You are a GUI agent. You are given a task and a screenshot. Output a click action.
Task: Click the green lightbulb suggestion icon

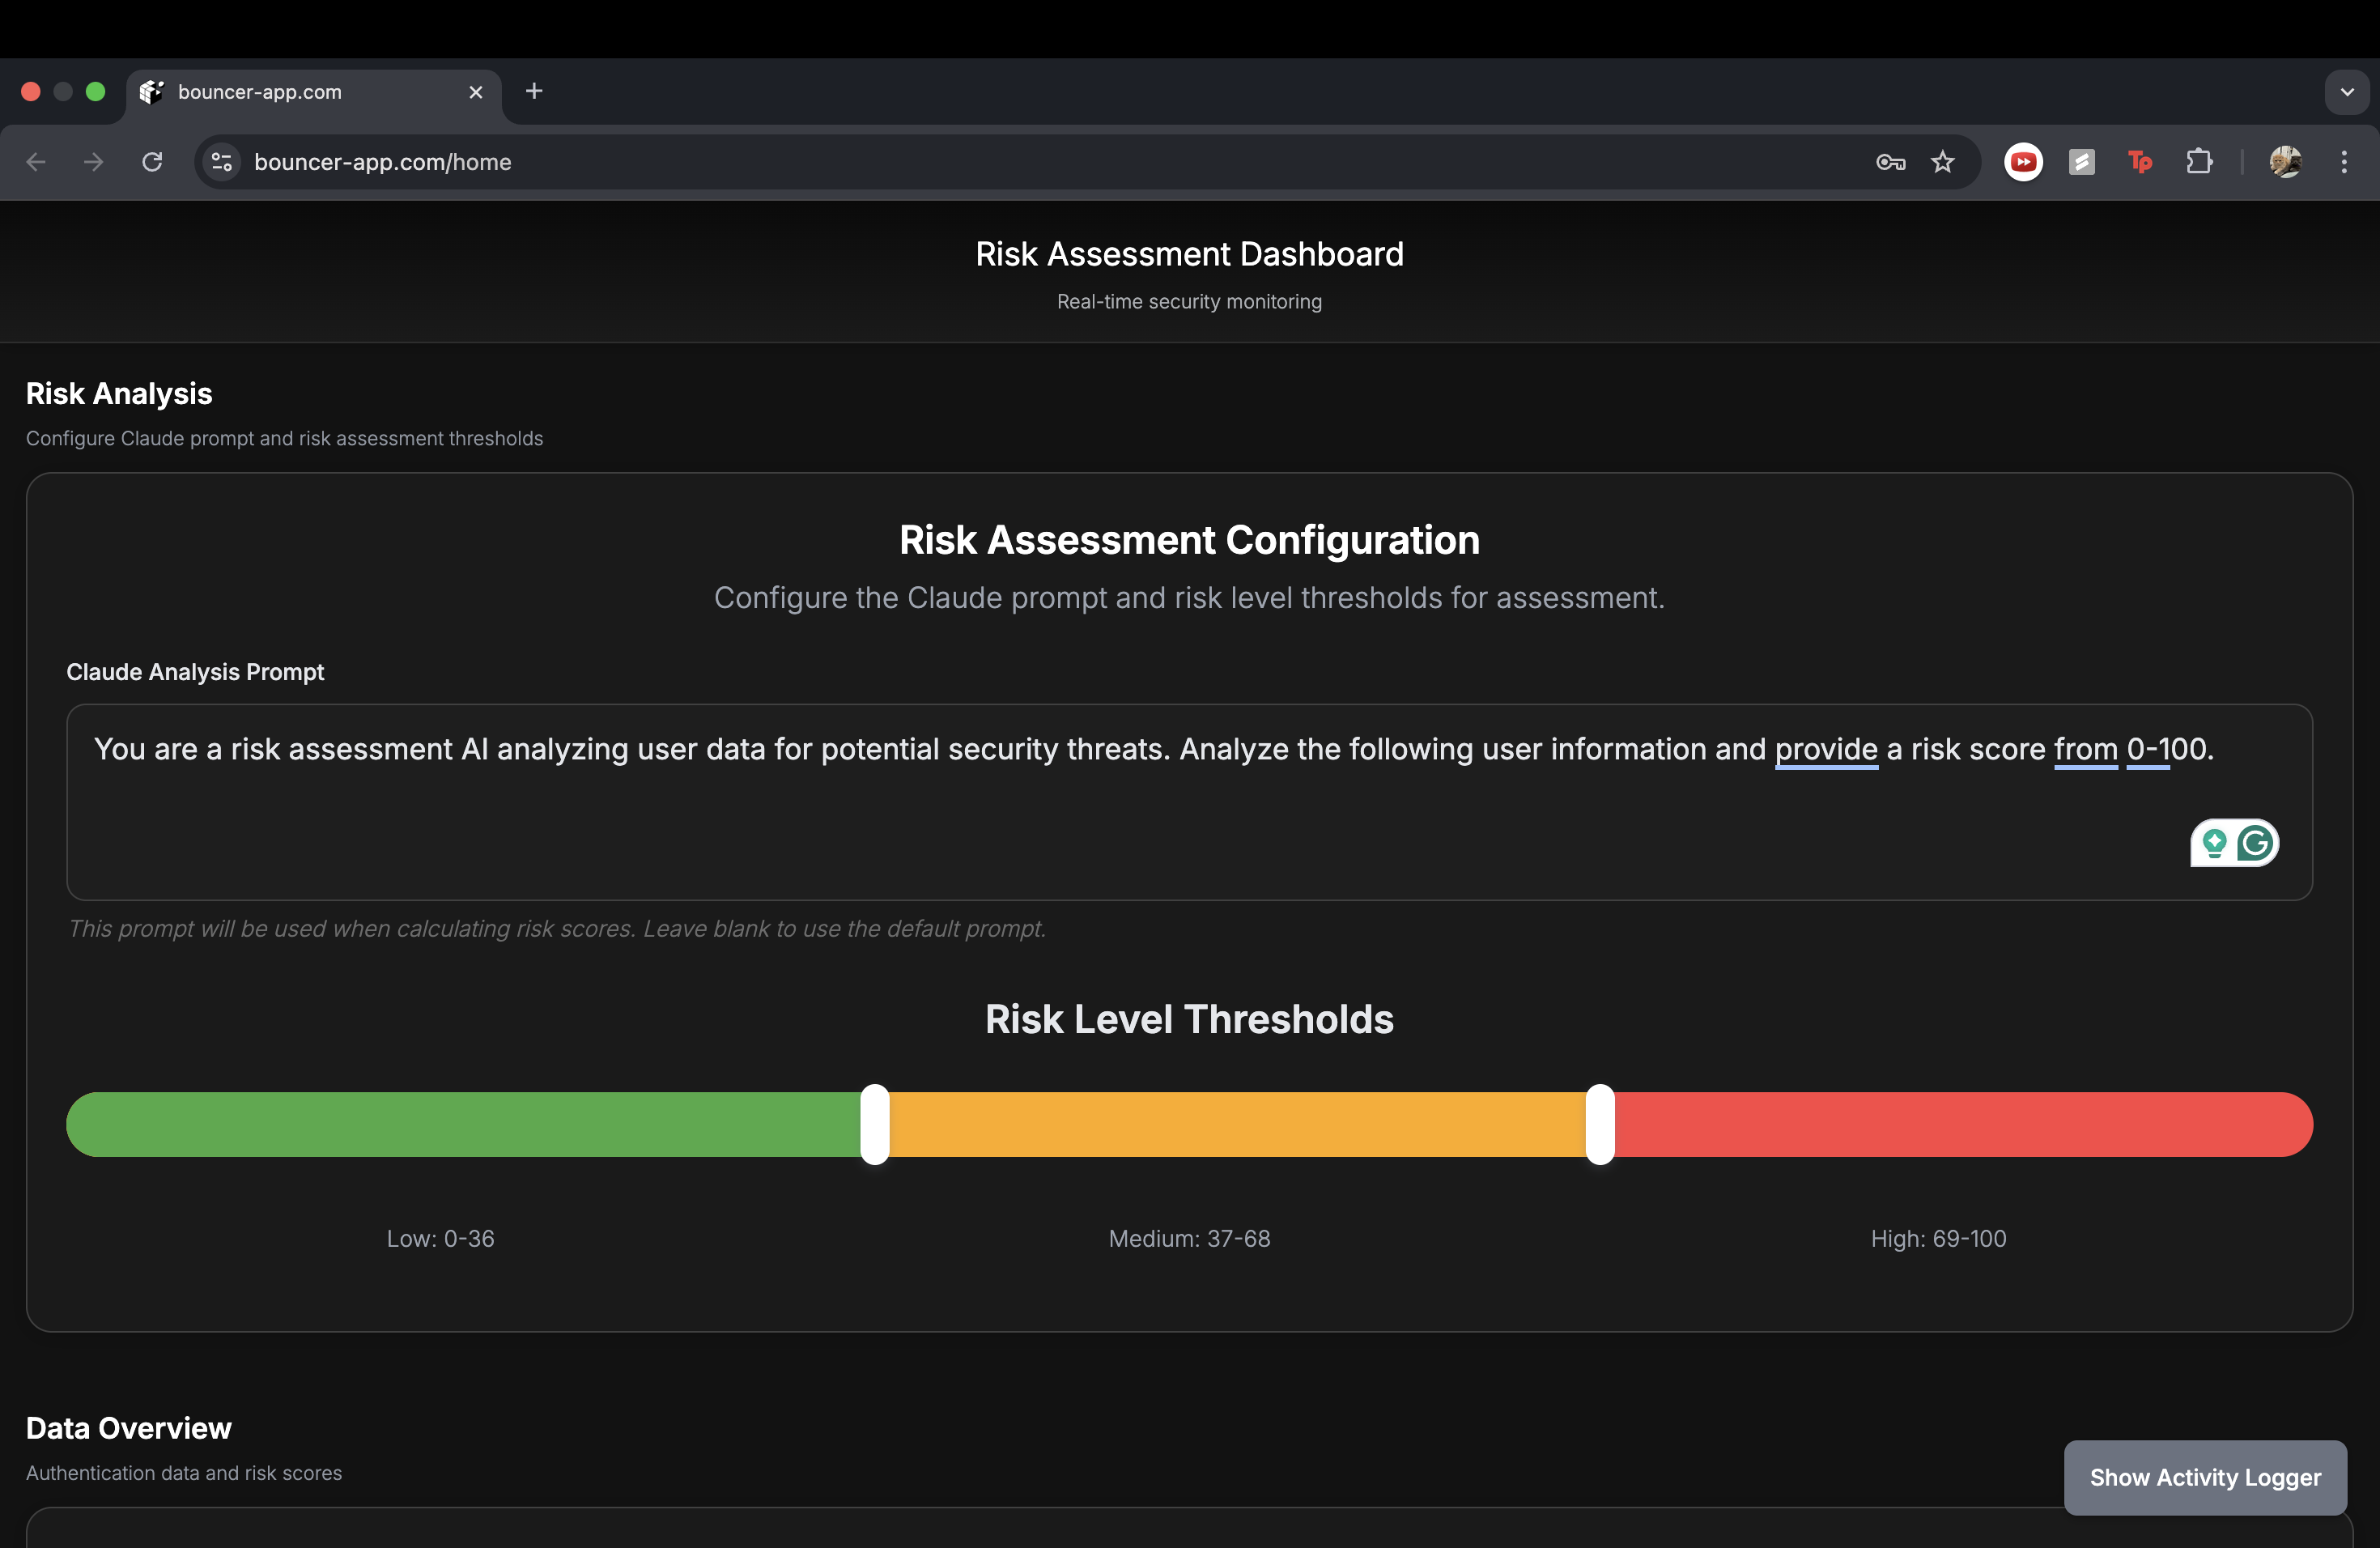click(x=2214, y=844)
